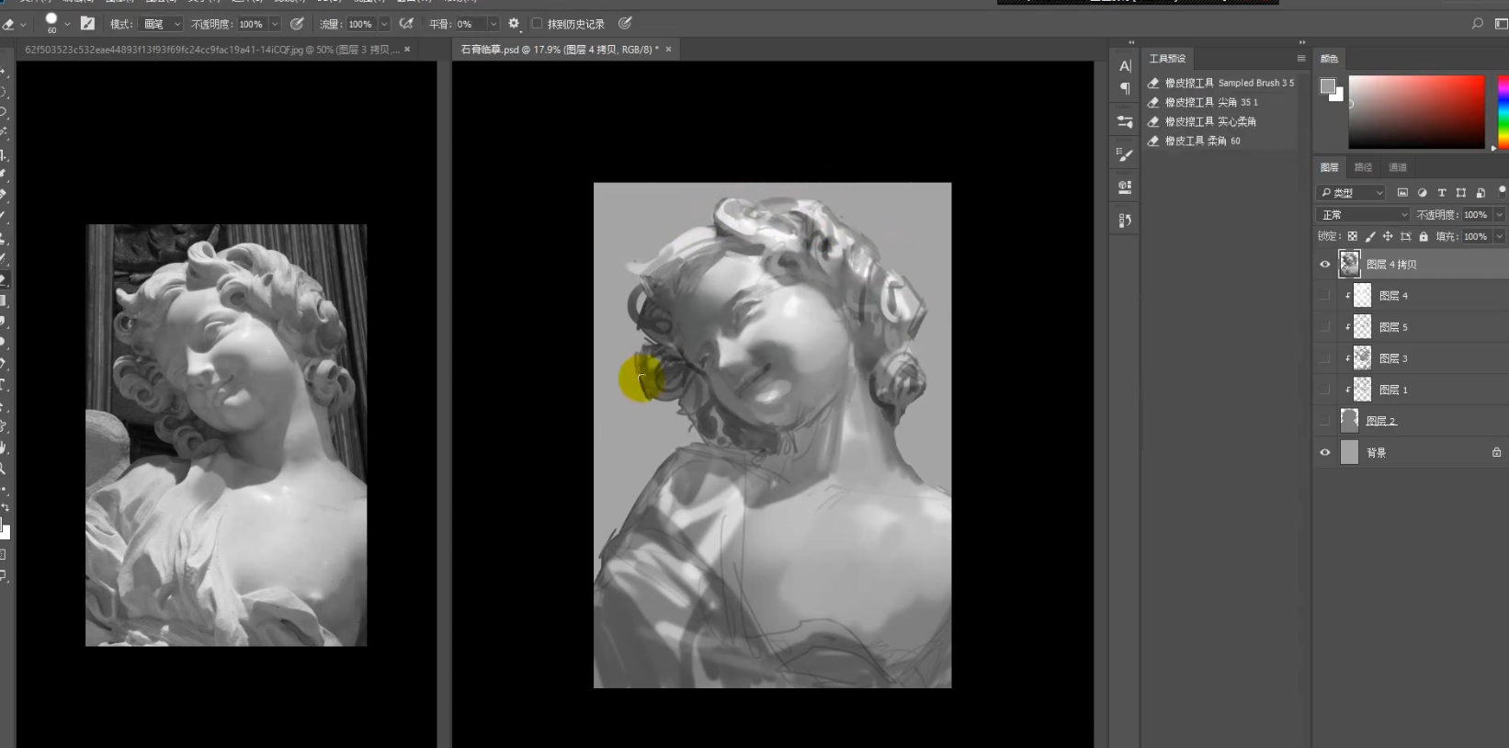Choose preset 橡皮擦工具 实心柔角
Viewport: 1509px width, 748px height.
[1220, 121]
